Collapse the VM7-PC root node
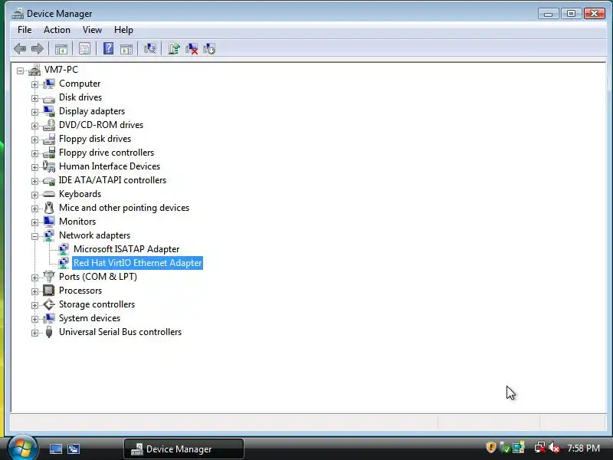Image resolution: width=613 pixels, height=460 pixels. [20, 71]
